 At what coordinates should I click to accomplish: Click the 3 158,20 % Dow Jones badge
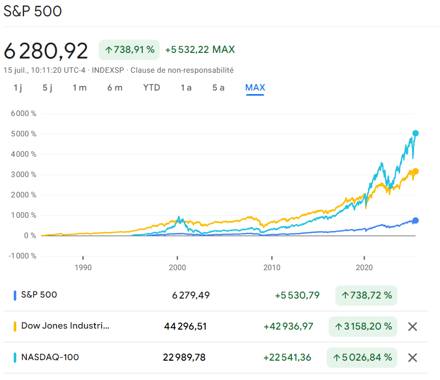point(363,327)
